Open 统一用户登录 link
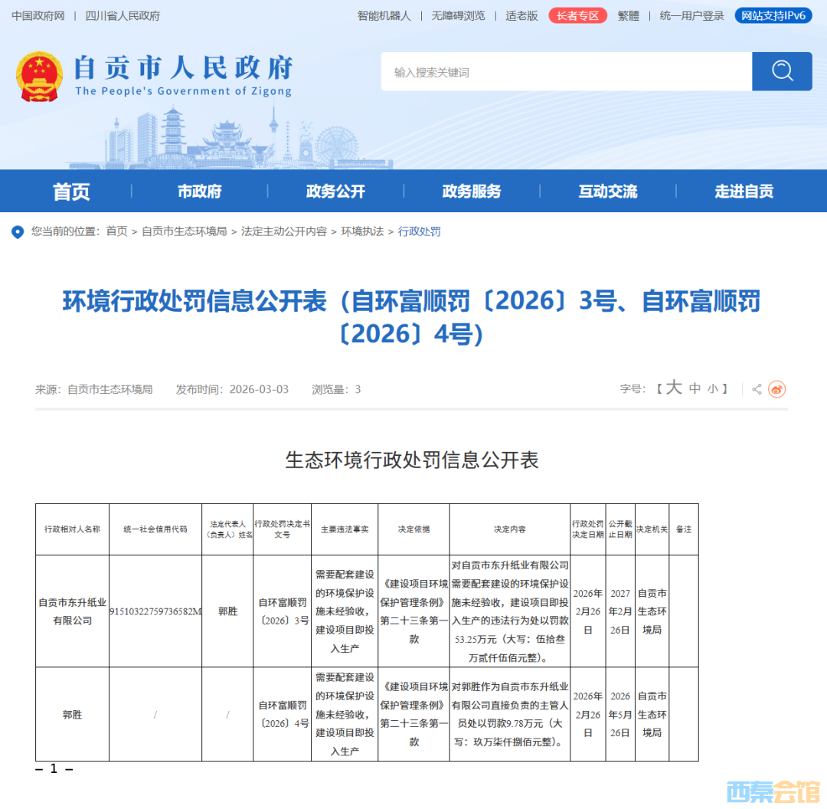Image resolution: width=827 pixels, height=809 pixels. click(x=691, y=15)
